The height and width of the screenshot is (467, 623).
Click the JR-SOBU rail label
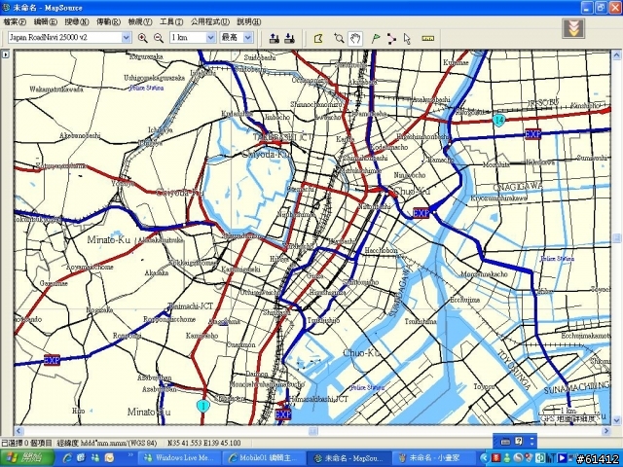pyautogui.click(x=543, y=102)
